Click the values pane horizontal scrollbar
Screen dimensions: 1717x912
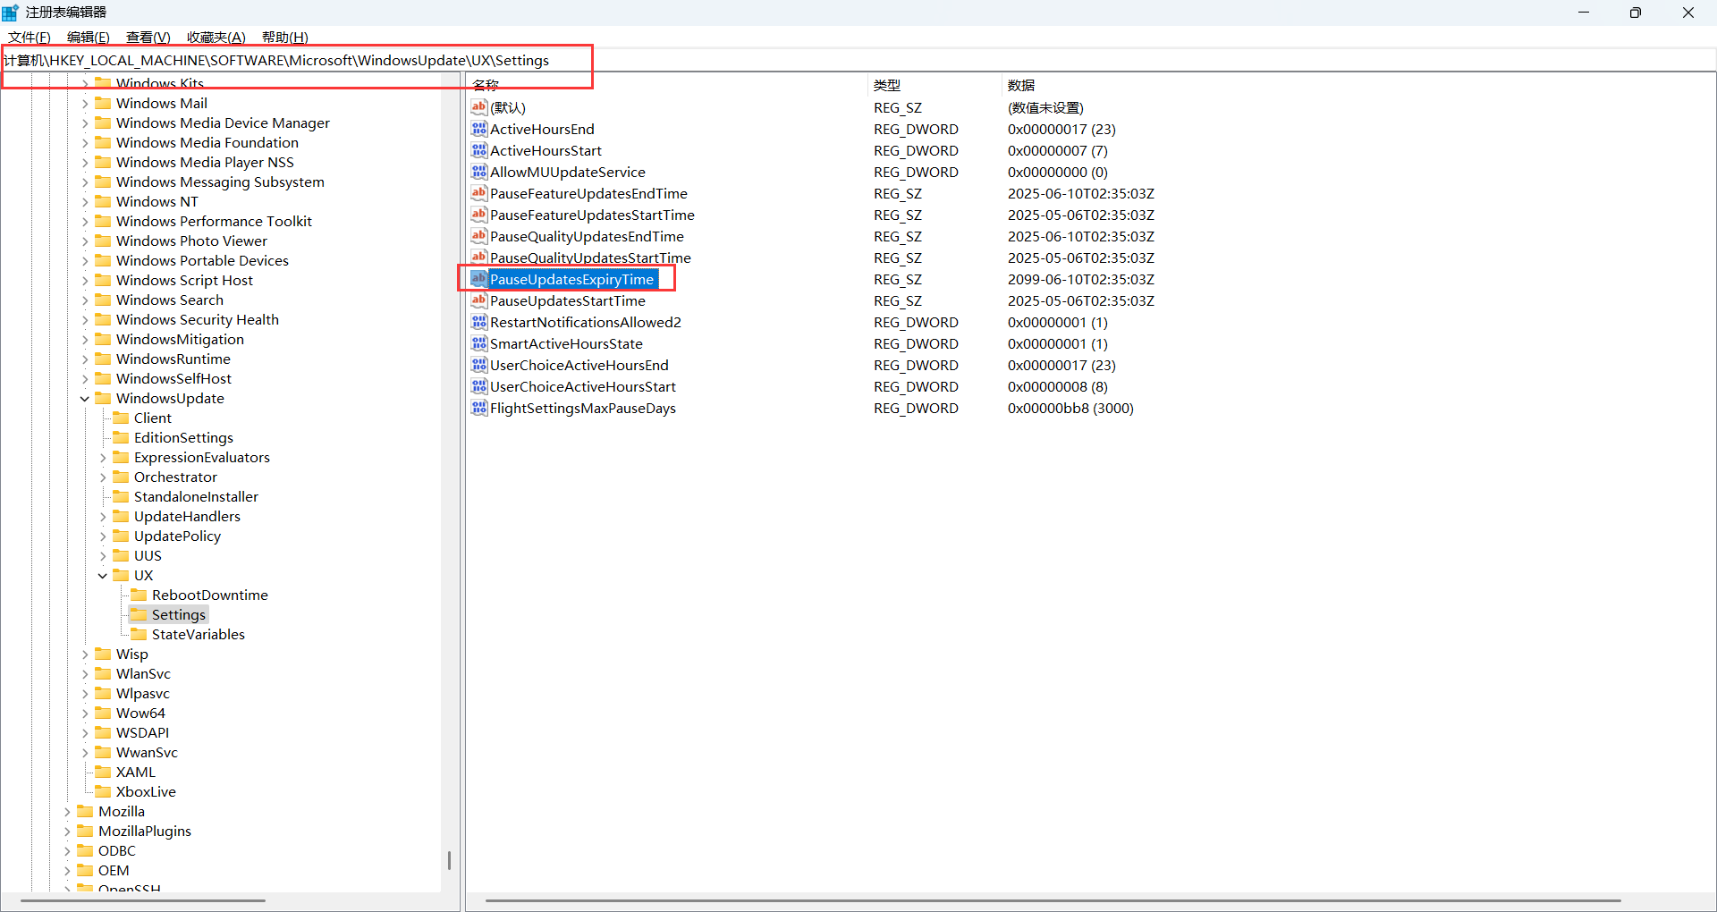[x=1053, y=900]
